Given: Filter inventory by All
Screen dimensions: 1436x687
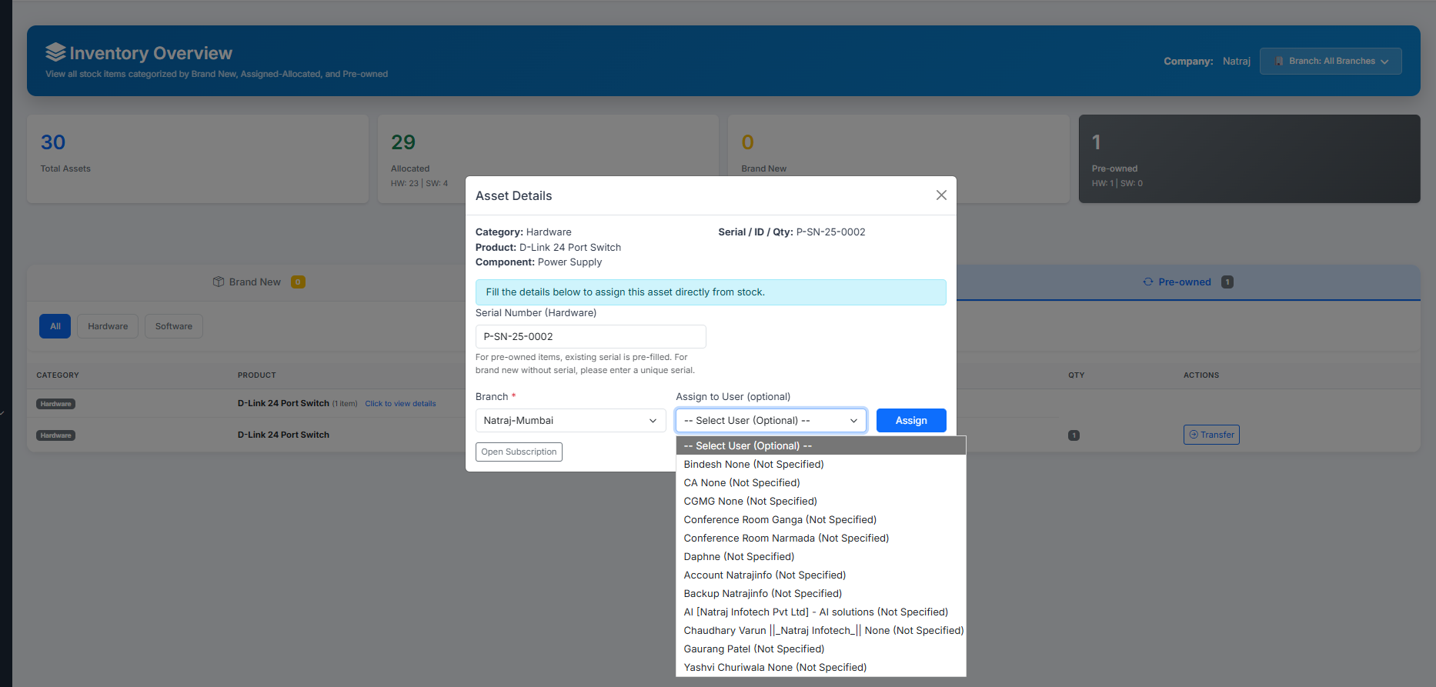Looking at the screenshot, I should point(55,326).
